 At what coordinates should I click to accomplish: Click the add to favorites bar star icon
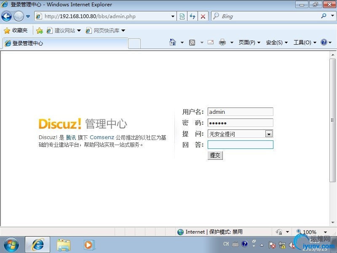point(40,30)
